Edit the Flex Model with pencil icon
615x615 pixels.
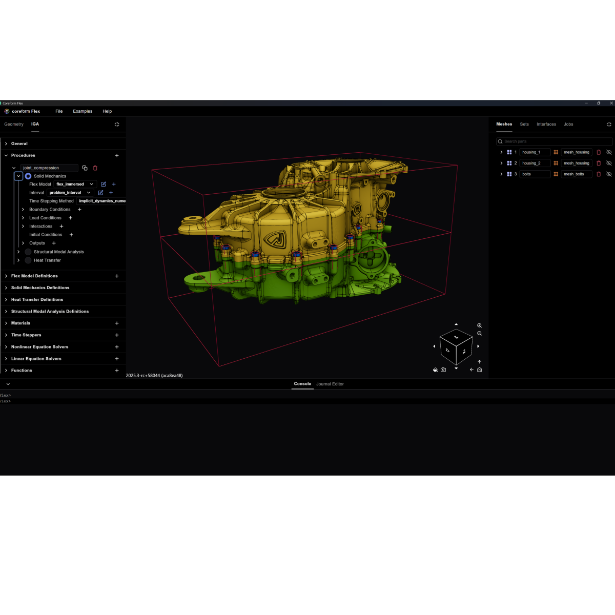pyautogui.click(x=104, y=184)
